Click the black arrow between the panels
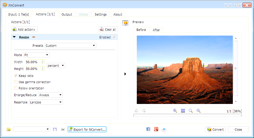Image resolution: width=254 pixels, height=138 pixels. (125, 74)
